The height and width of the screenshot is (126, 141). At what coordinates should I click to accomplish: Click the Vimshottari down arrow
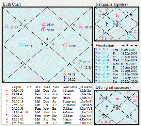point(136,45)
